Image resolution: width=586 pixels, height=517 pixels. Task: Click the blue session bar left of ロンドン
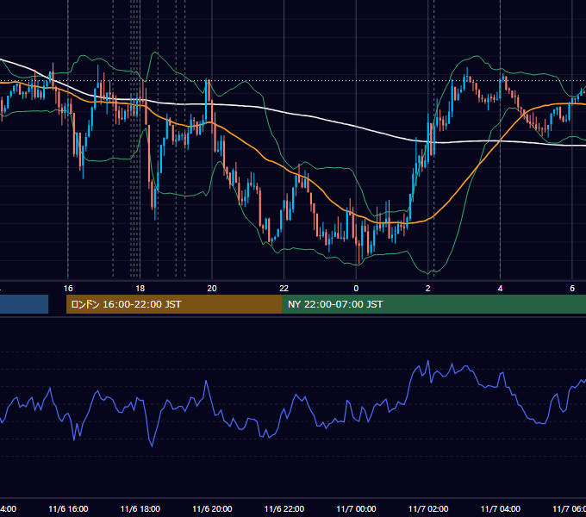[24, 304]
